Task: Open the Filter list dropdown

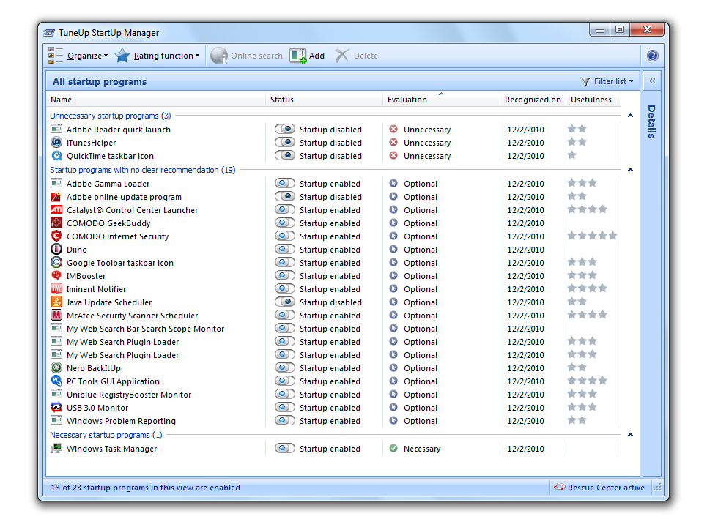Action: click(607, 81)
